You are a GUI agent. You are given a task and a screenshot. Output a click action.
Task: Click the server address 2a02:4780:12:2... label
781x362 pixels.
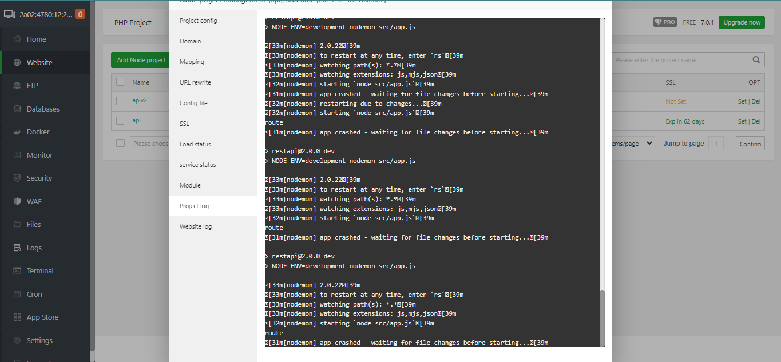46,14
